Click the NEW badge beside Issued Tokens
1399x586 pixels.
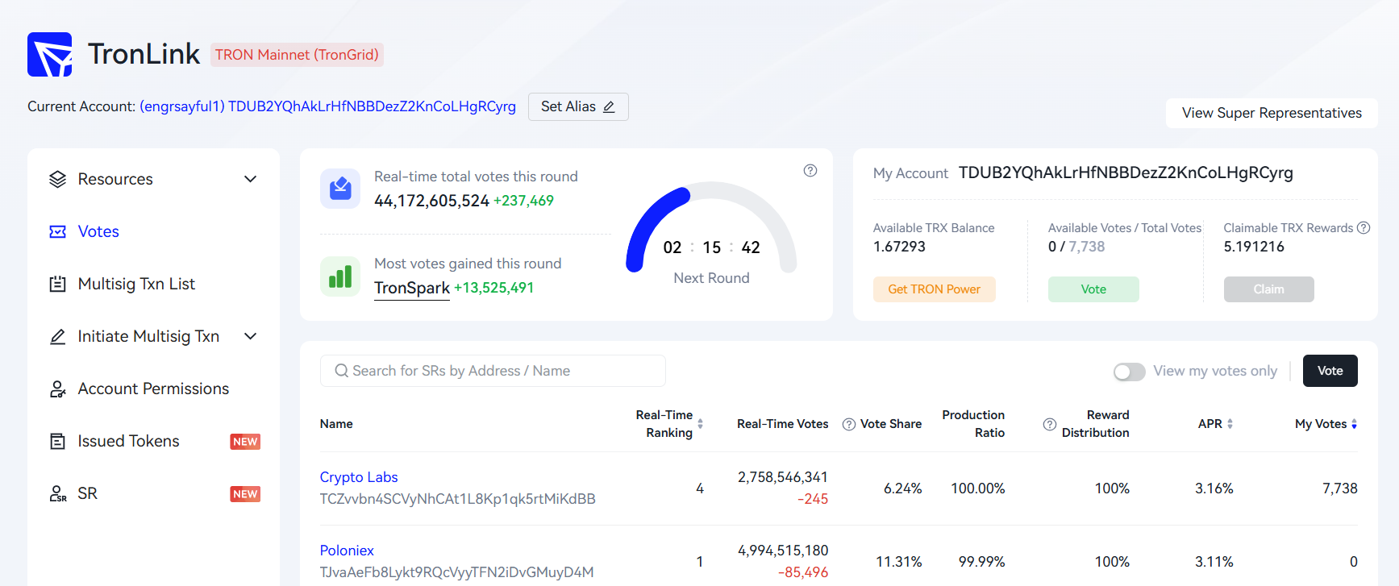pos(245,442)
